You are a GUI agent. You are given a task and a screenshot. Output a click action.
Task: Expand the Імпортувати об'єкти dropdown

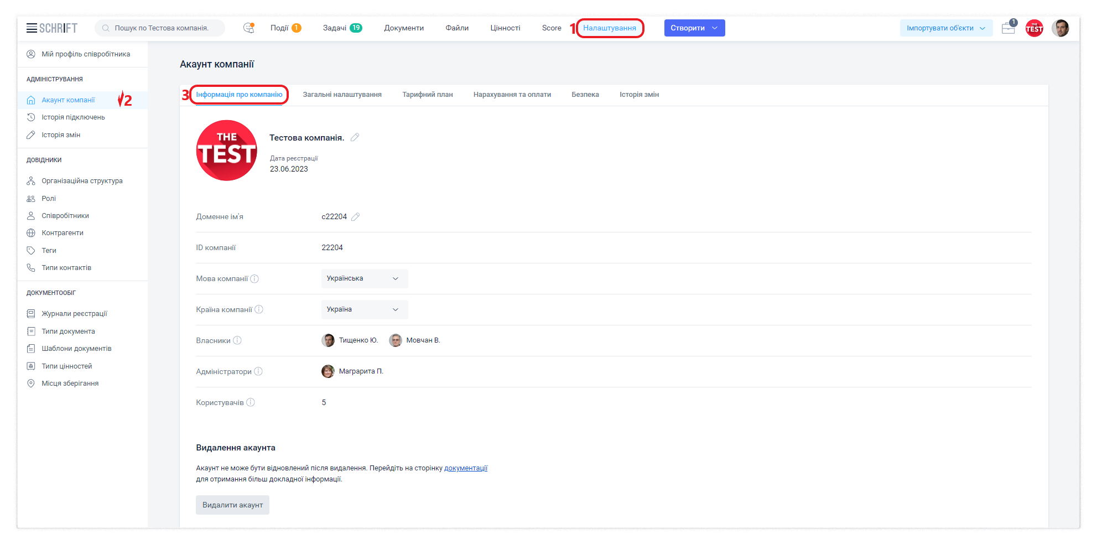point(945,28)
